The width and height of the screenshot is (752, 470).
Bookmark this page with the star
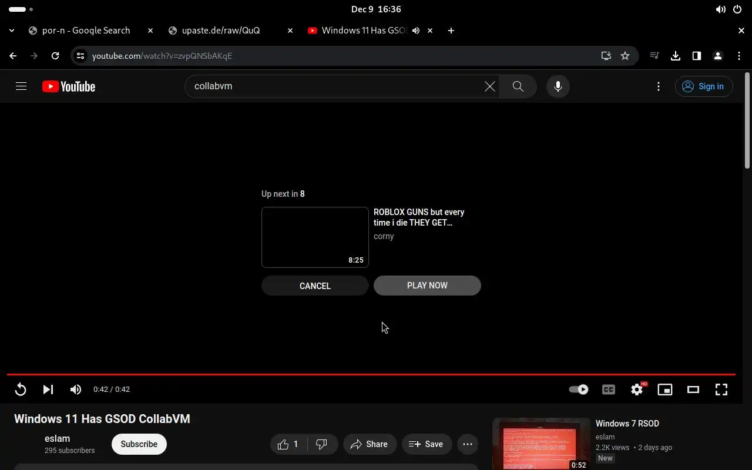[x=625, y=56]
